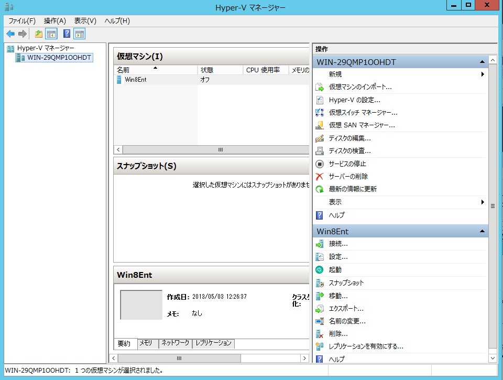Click the red X サーバーの削除 icon

pyautogui.click(x=320, y=177)
